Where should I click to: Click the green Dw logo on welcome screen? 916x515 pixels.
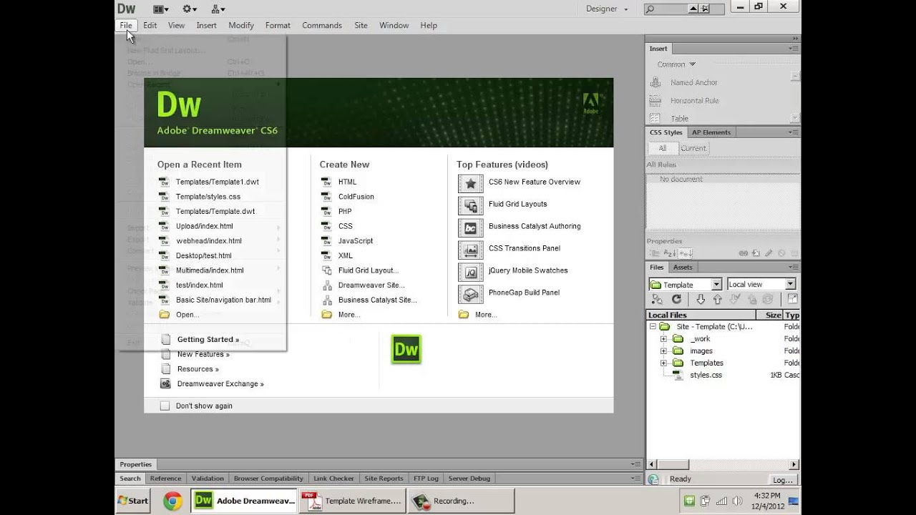coord(406,349)
